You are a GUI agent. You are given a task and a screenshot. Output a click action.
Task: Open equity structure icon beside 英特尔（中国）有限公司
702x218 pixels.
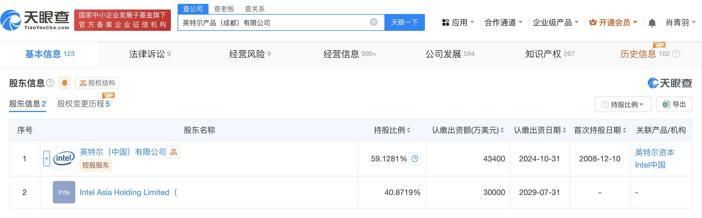point(174,152)
